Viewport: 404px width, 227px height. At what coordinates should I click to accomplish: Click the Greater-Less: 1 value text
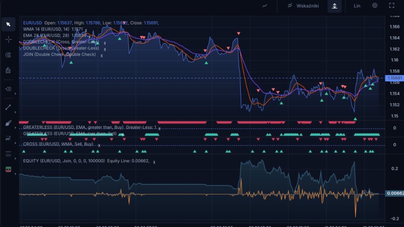(141, 127)
